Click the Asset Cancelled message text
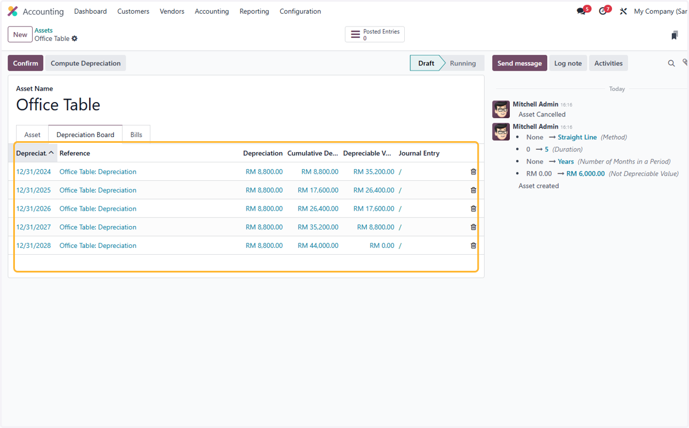 (x=542, y=114)
